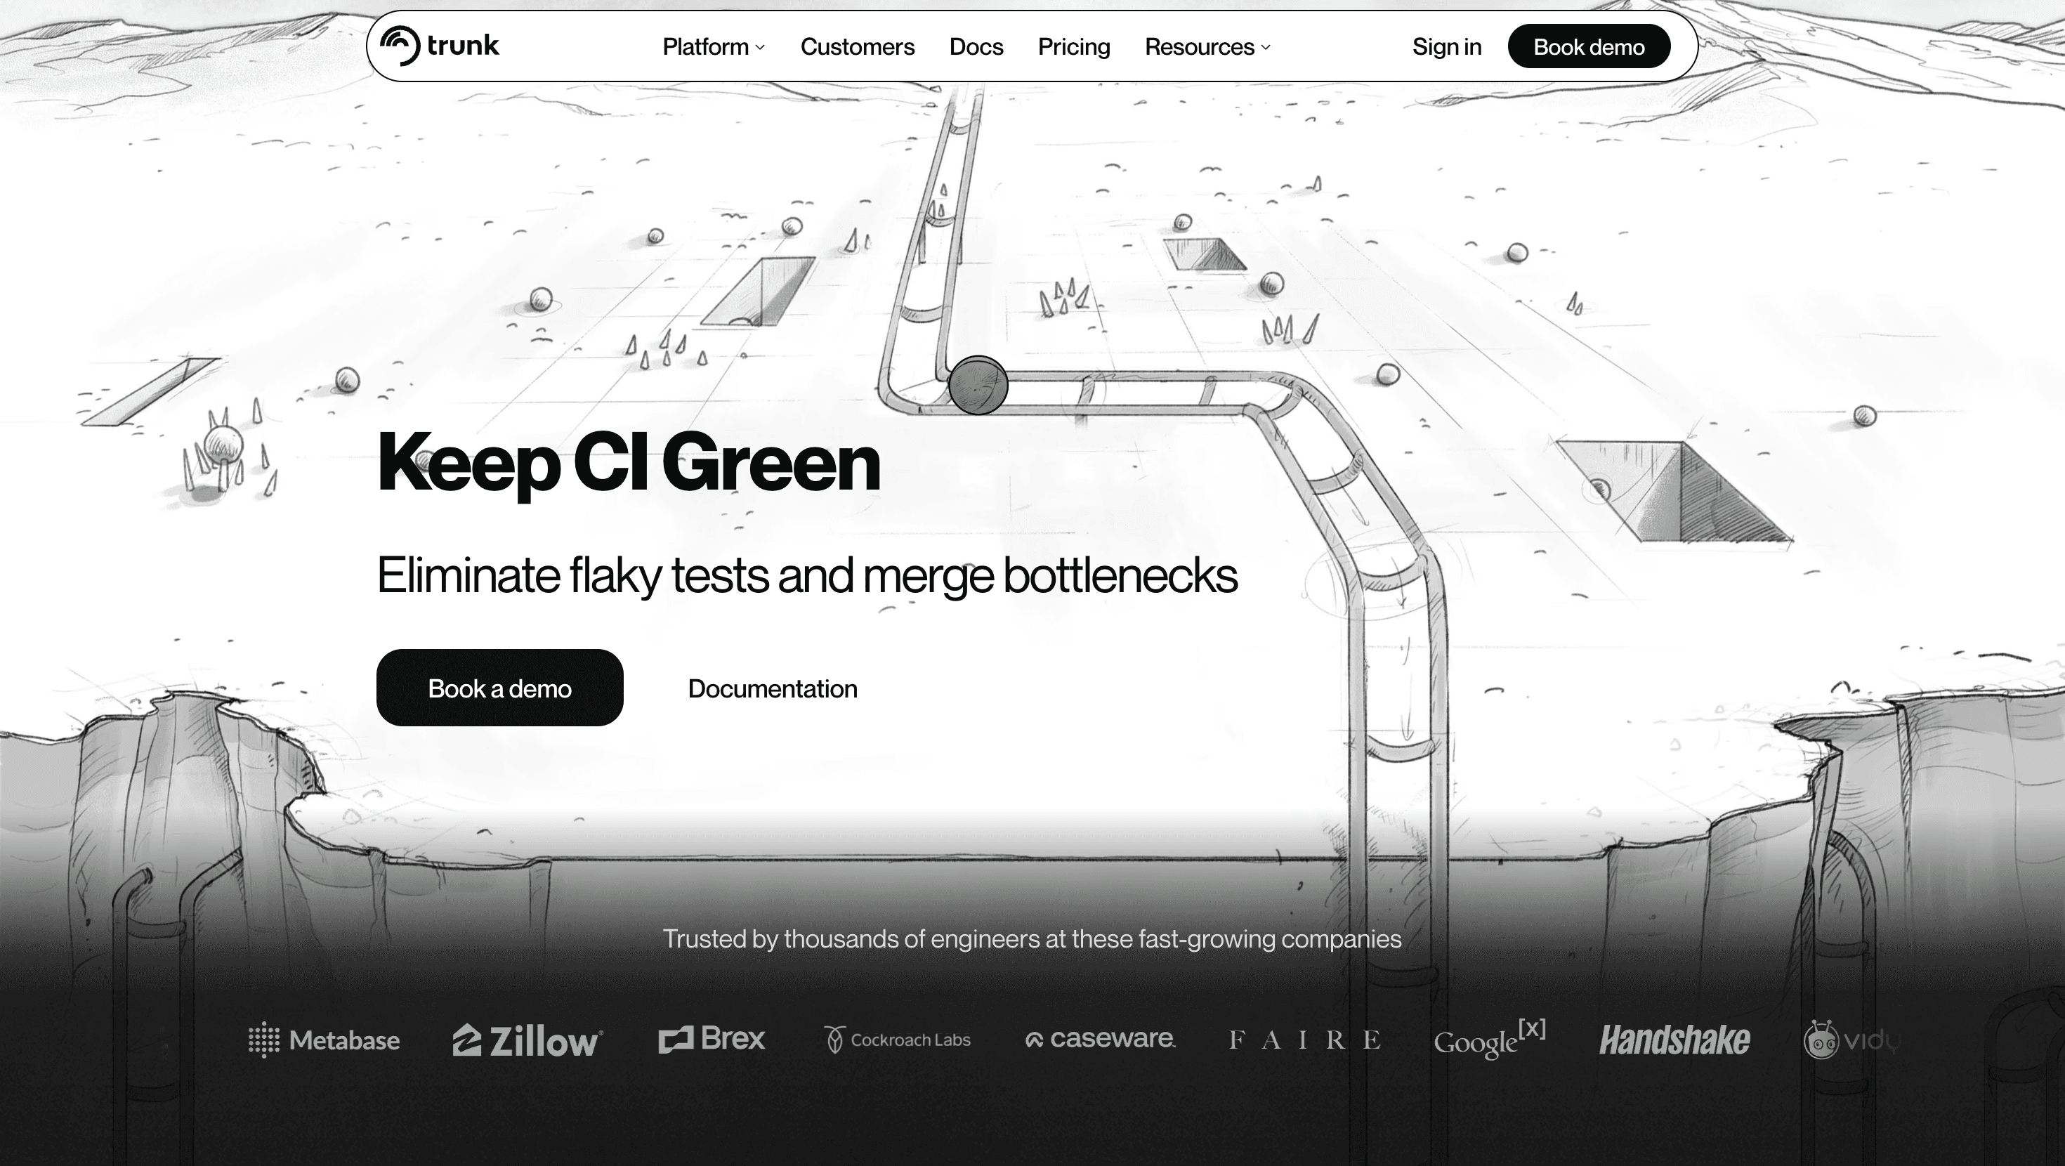Expand the Platform dropdown chevron

tap(760, 47)
